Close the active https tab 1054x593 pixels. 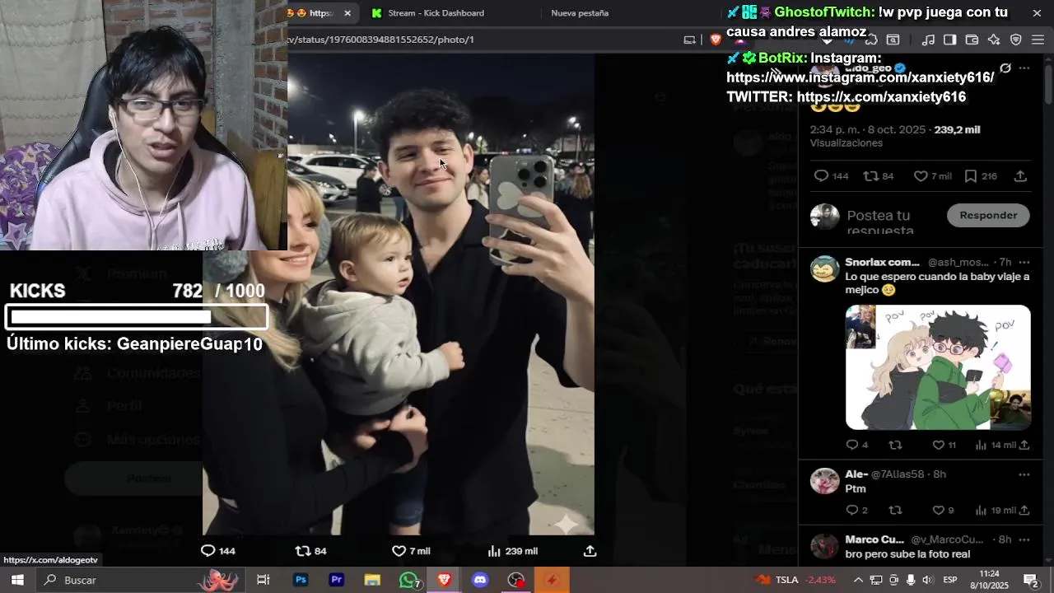347,13
